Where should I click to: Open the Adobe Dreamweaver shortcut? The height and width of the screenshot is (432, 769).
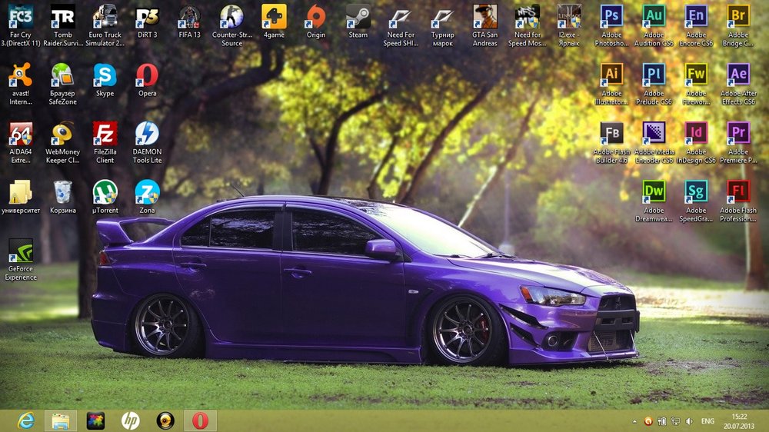[x=654, y=192]
